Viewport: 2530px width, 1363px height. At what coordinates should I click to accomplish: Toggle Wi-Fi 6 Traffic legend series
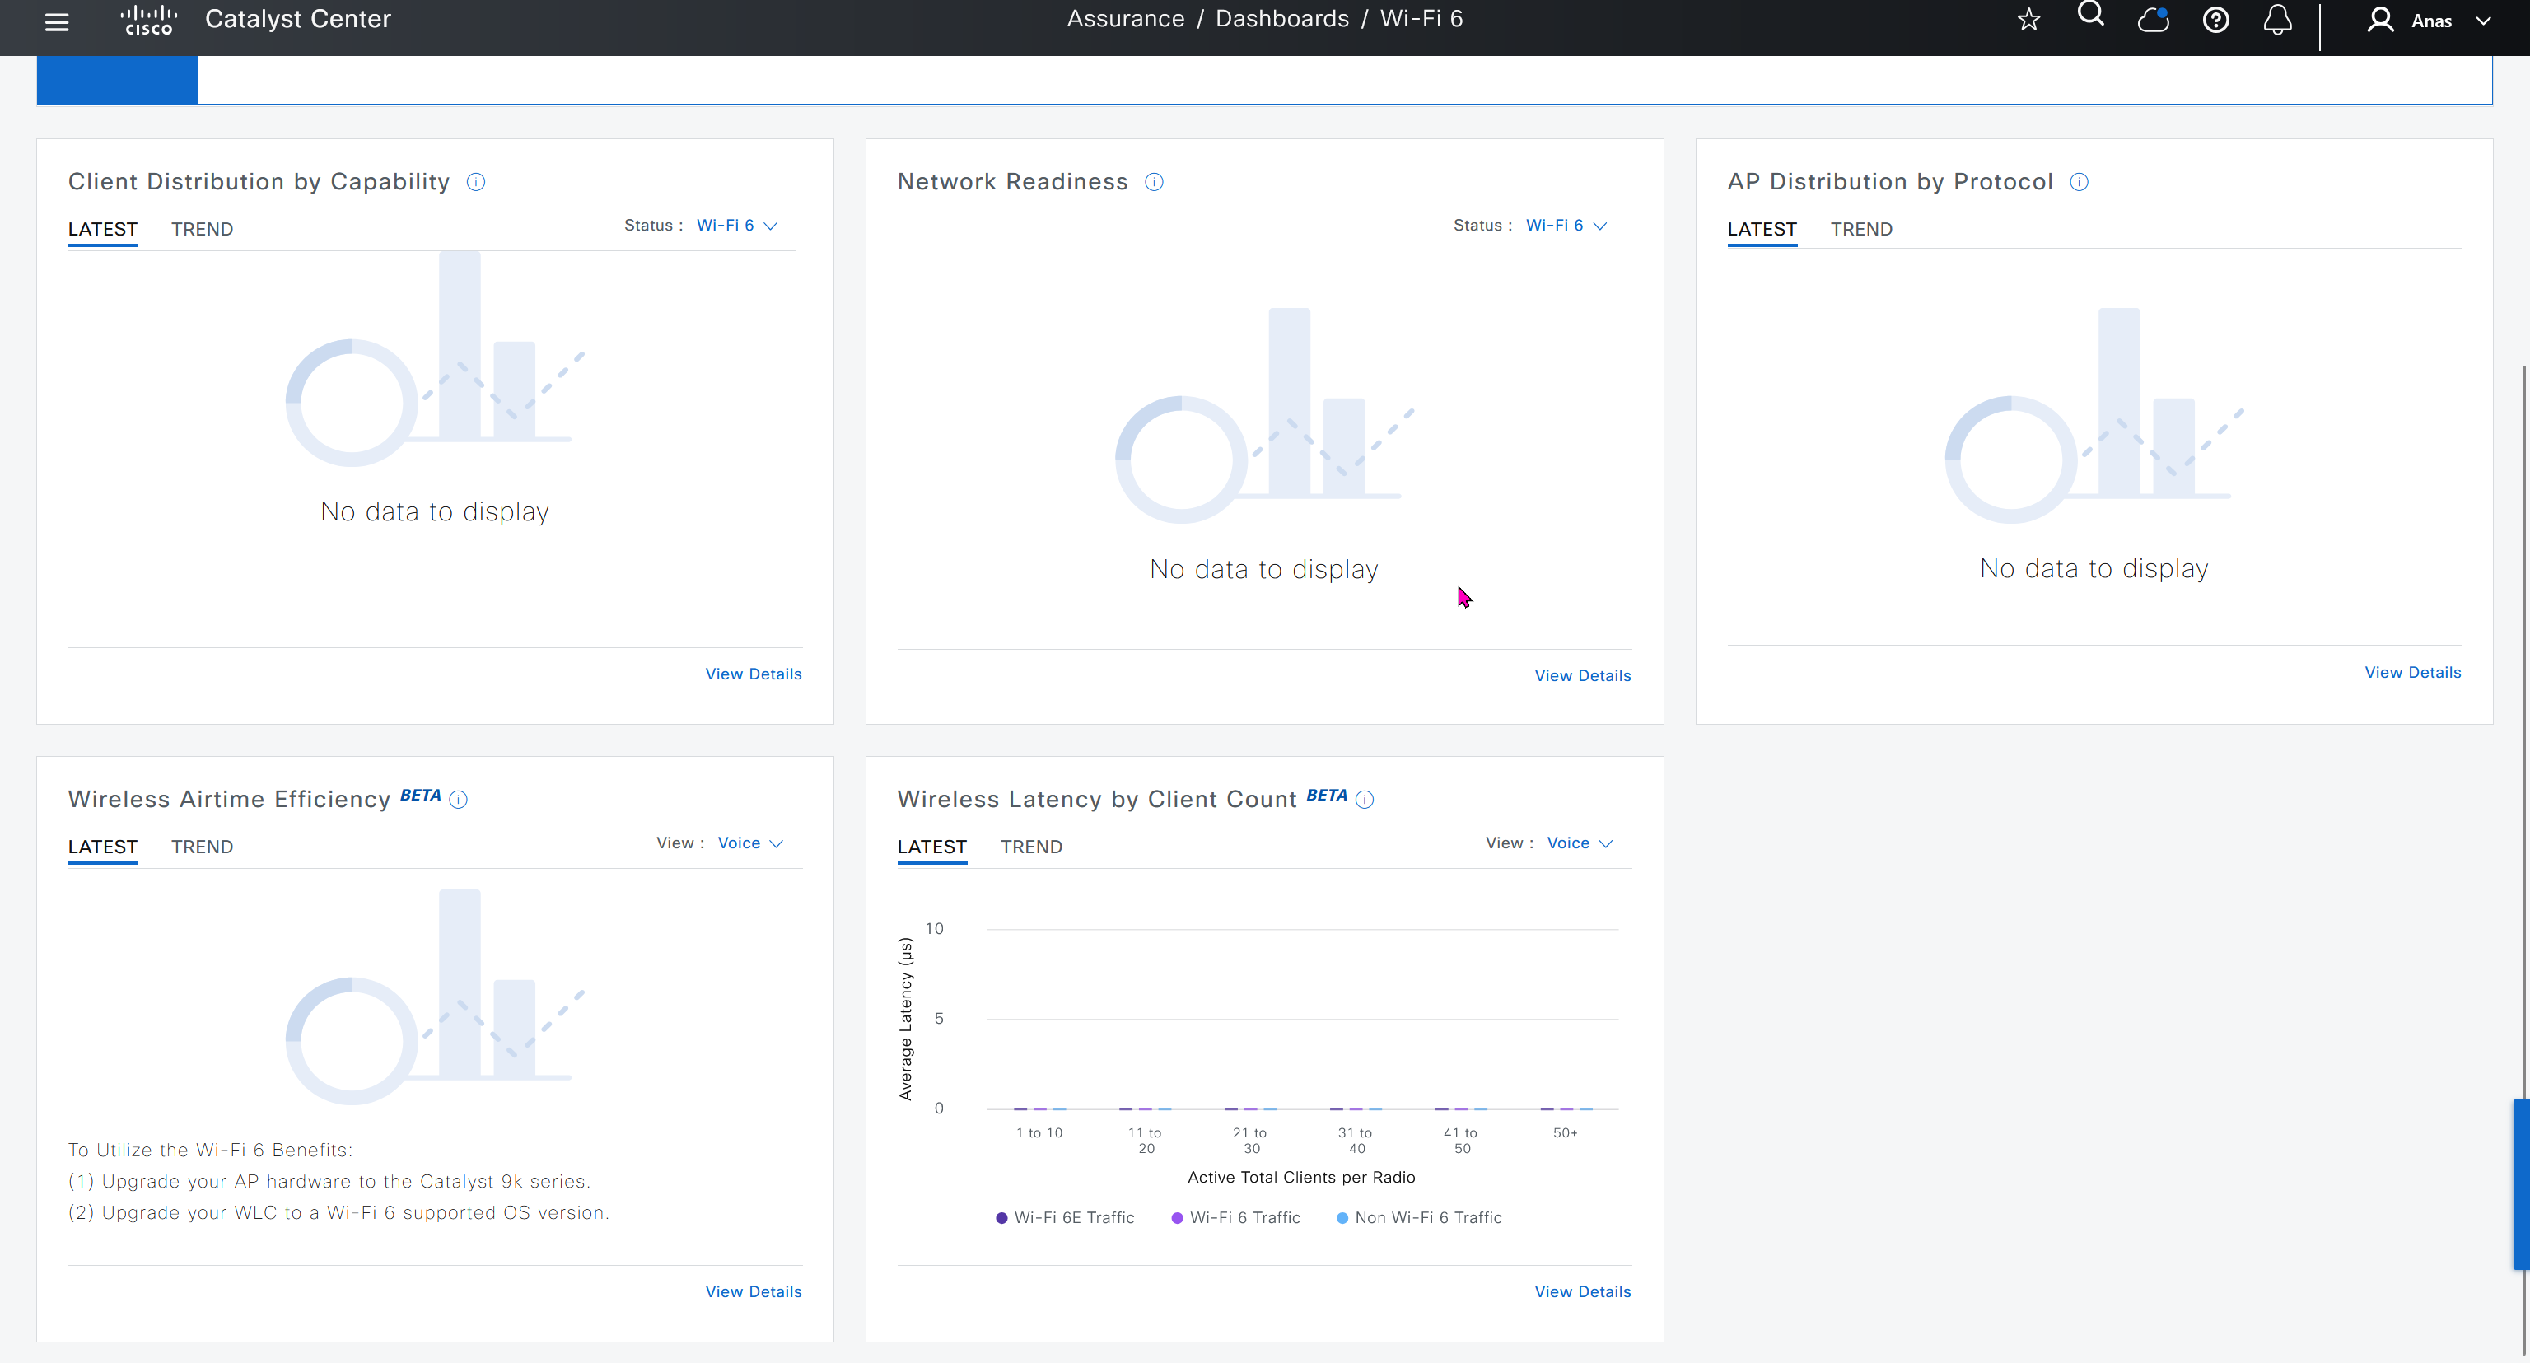pos(1235,1218)
